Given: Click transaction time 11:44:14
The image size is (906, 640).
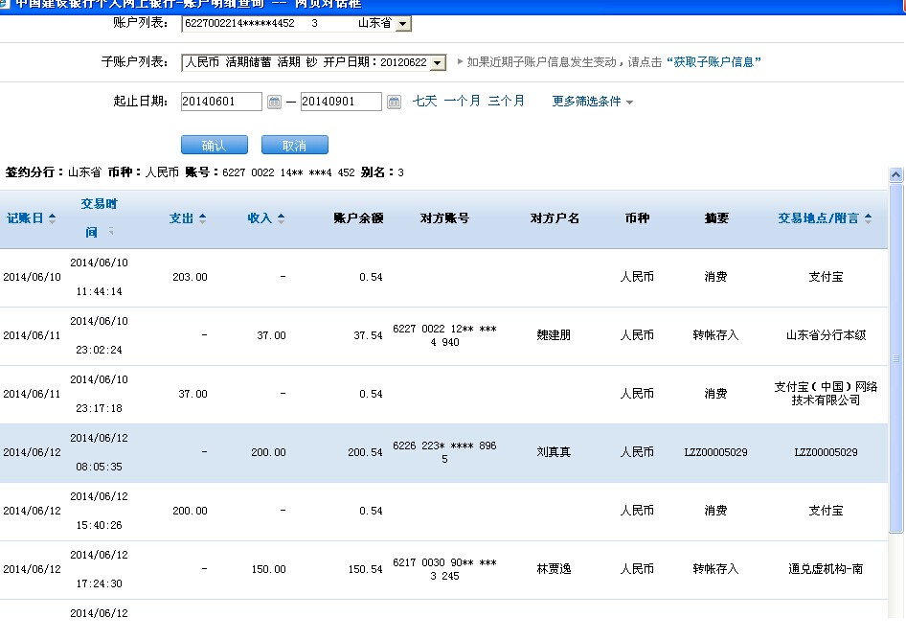Looking at the screenshot, I should [99, 291].
